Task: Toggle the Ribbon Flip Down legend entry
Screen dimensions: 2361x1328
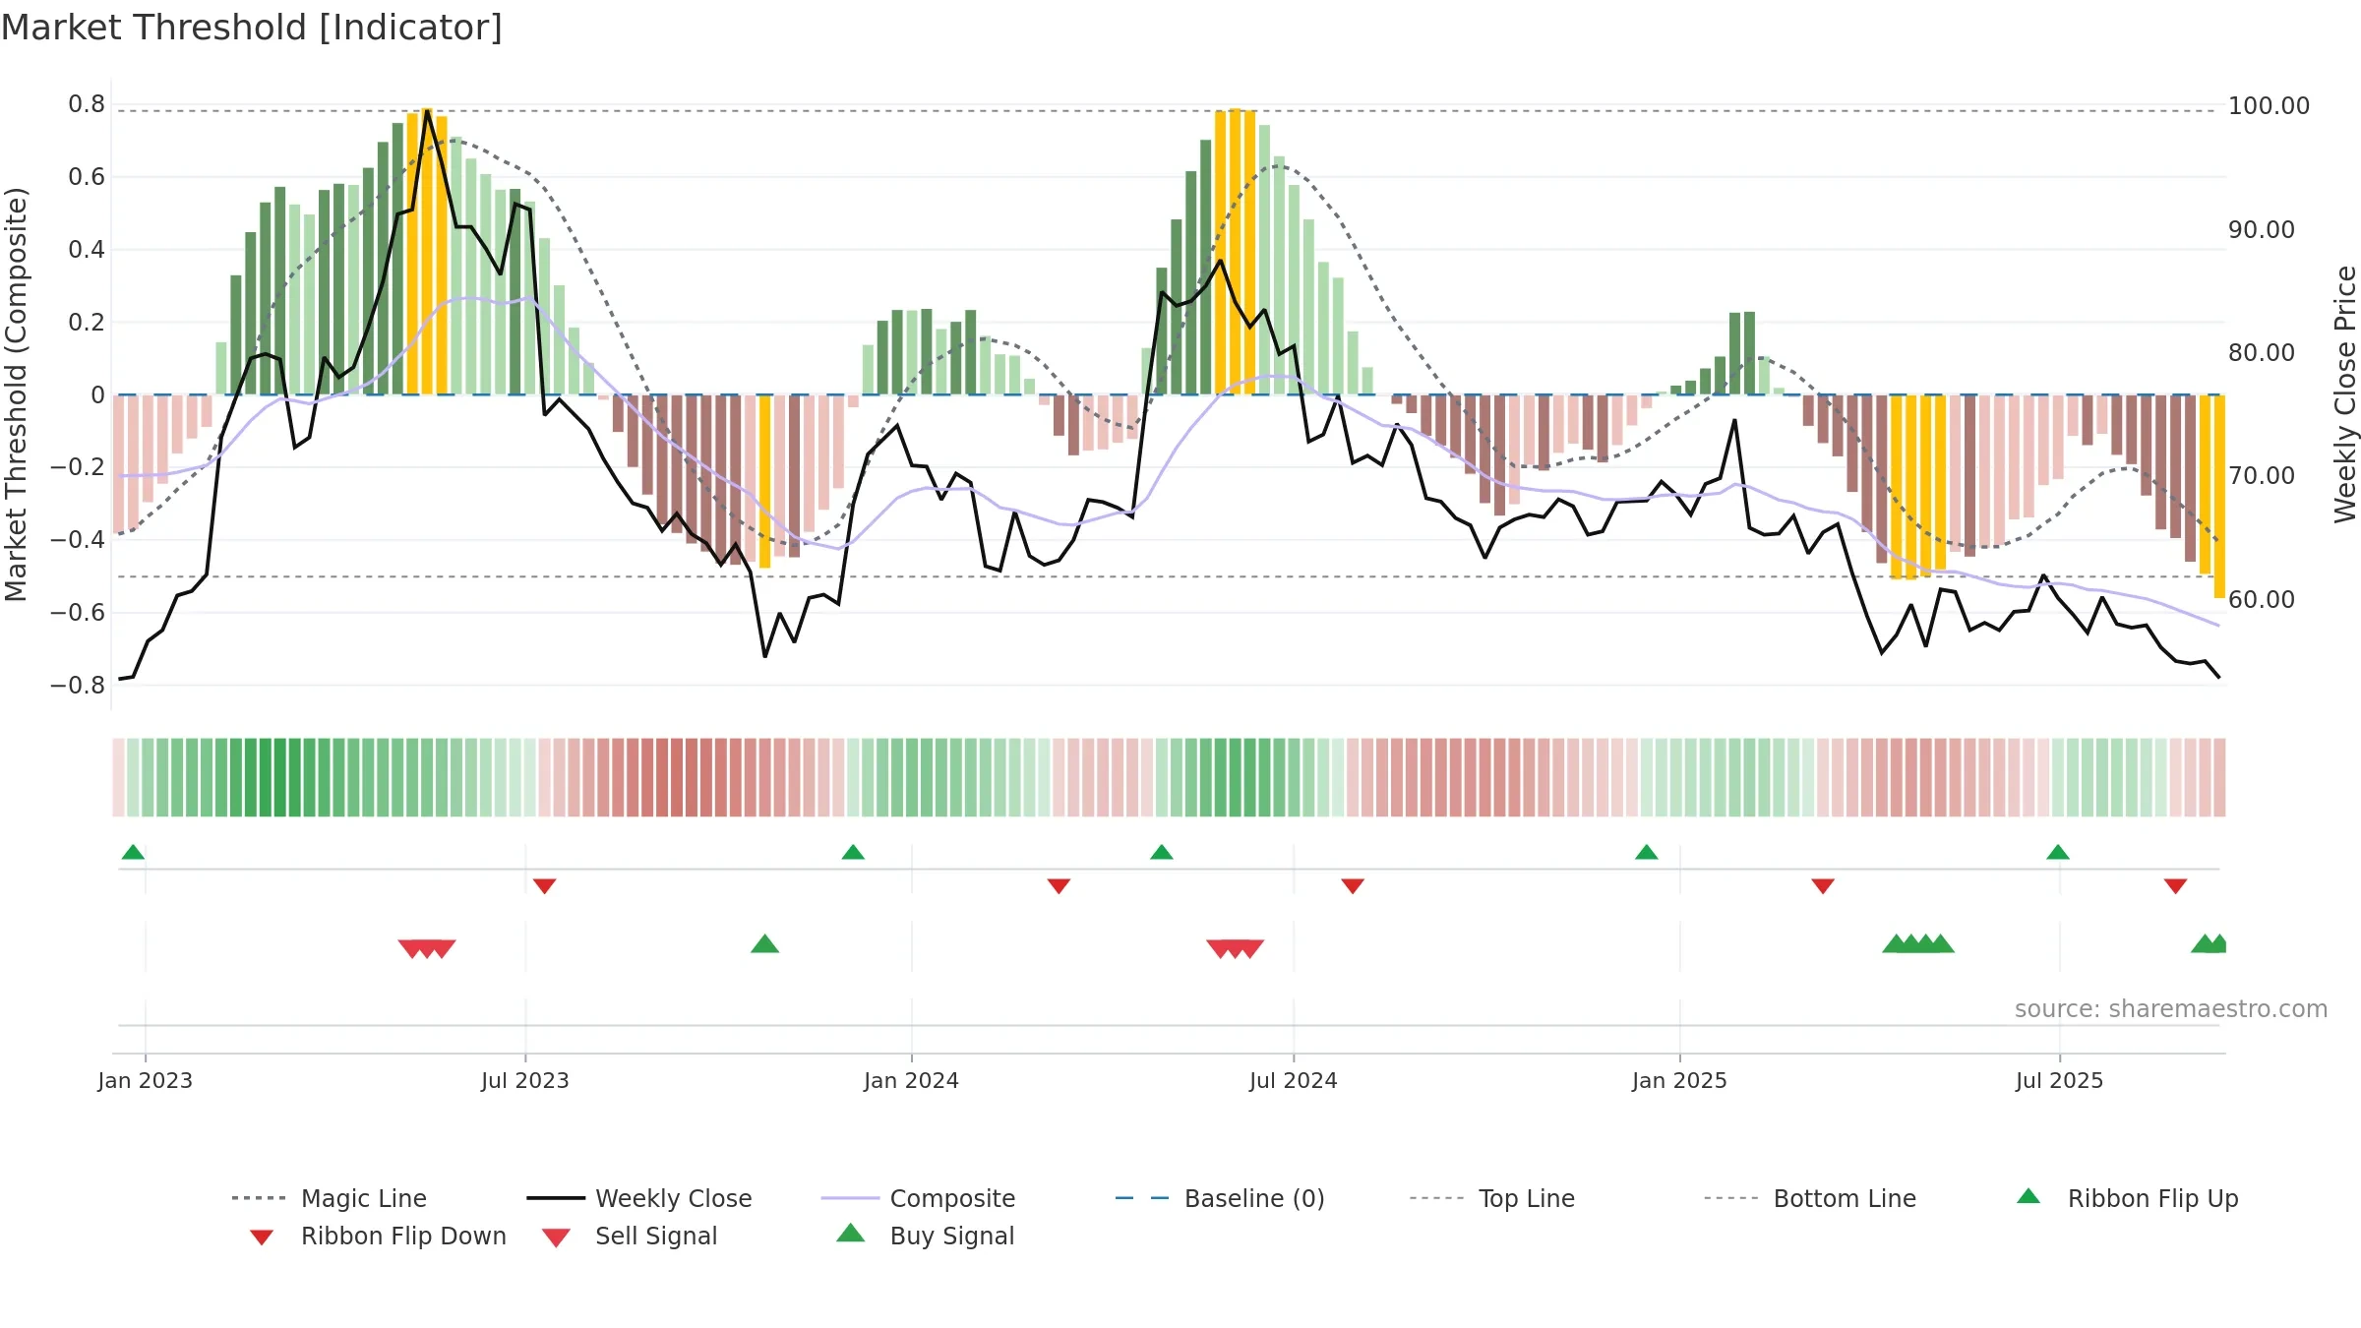Action: pos(378,1236)
